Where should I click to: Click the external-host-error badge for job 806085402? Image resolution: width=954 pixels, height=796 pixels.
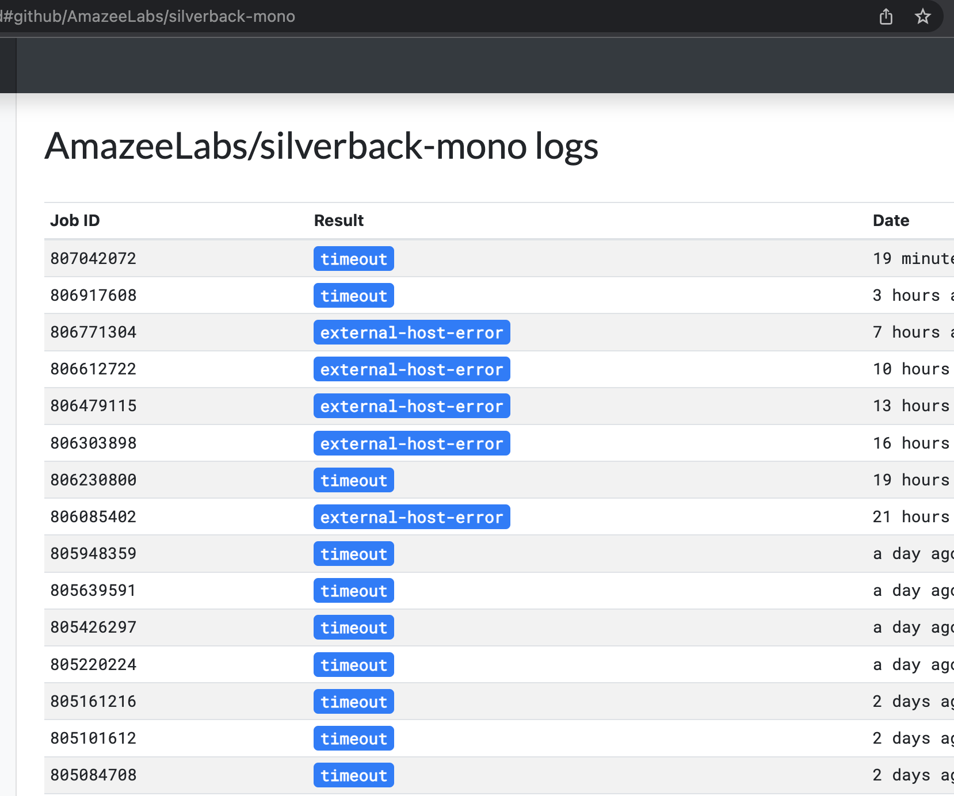click(x=411, y=516)
